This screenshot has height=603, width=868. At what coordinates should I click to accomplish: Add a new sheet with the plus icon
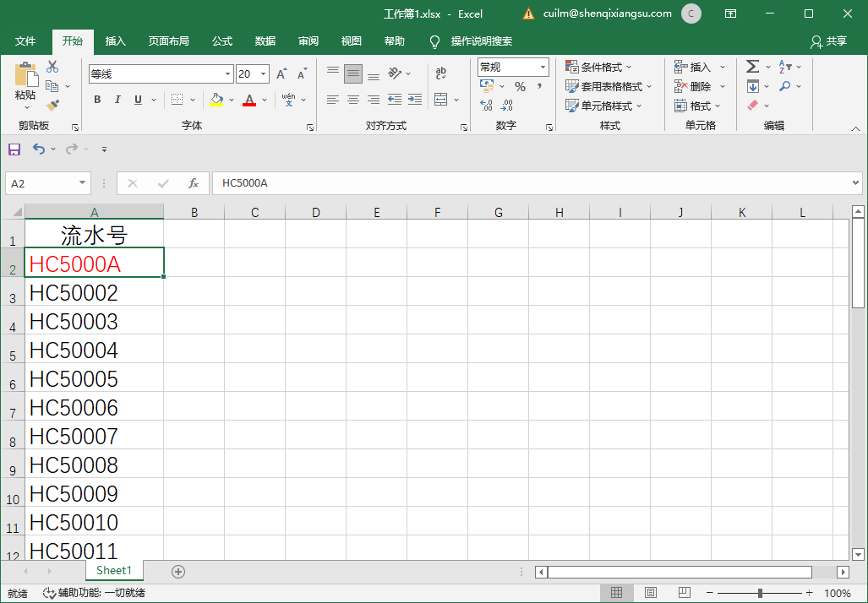178,572
